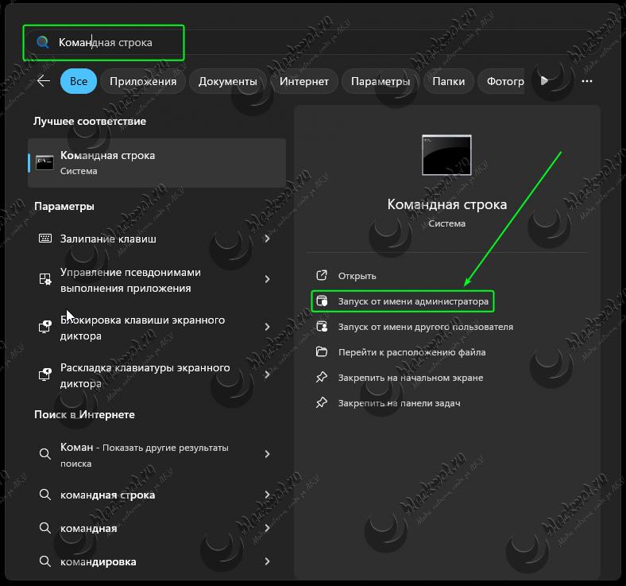626x586 pixels.
Task: Click the pin icon for "Закрепить на начальном экране"
Action: tap(322, 378)
